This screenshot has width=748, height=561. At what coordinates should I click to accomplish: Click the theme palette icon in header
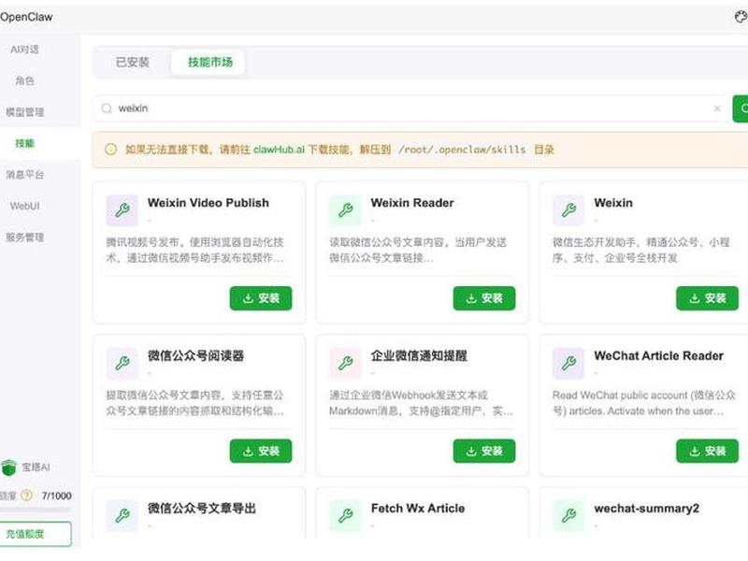pos(741,17)
